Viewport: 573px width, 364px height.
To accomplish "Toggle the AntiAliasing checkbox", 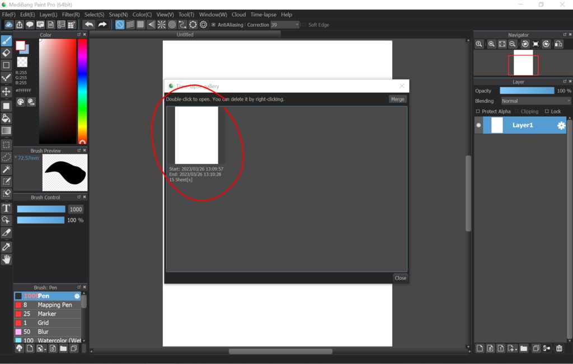I will [213, 25].
